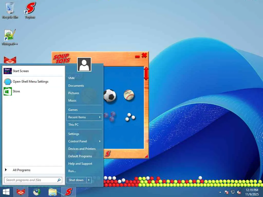Open the globe browser taskbar icon
This screenshot has width=263, height=197.
click(x=36, y=192)
